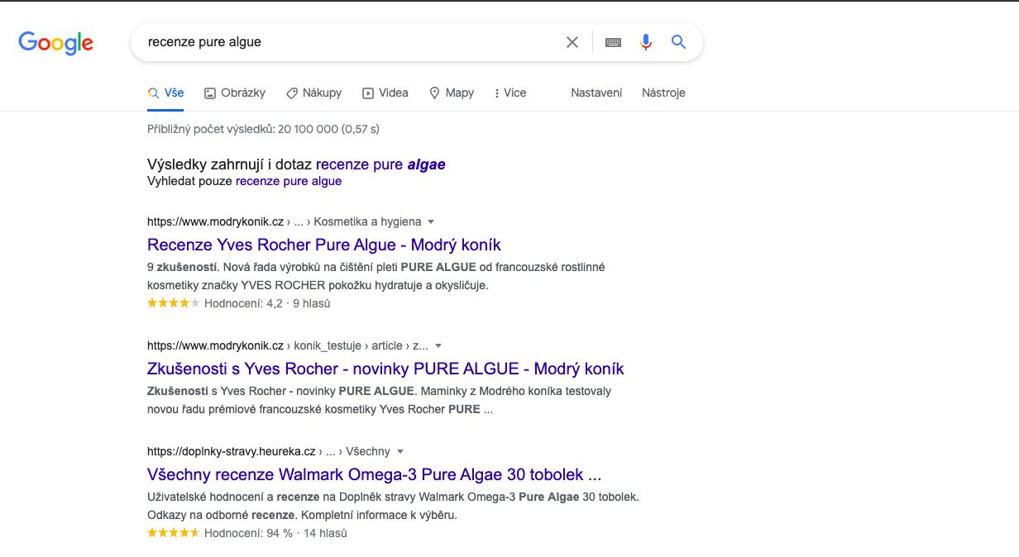Switch to the Obrázky tab

235,93
